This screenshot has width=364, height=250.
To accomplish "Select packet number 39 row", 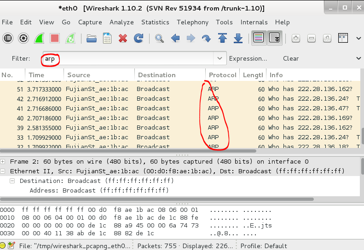I will 180,128.
